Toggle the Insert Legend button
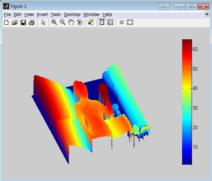 (110, 22)
